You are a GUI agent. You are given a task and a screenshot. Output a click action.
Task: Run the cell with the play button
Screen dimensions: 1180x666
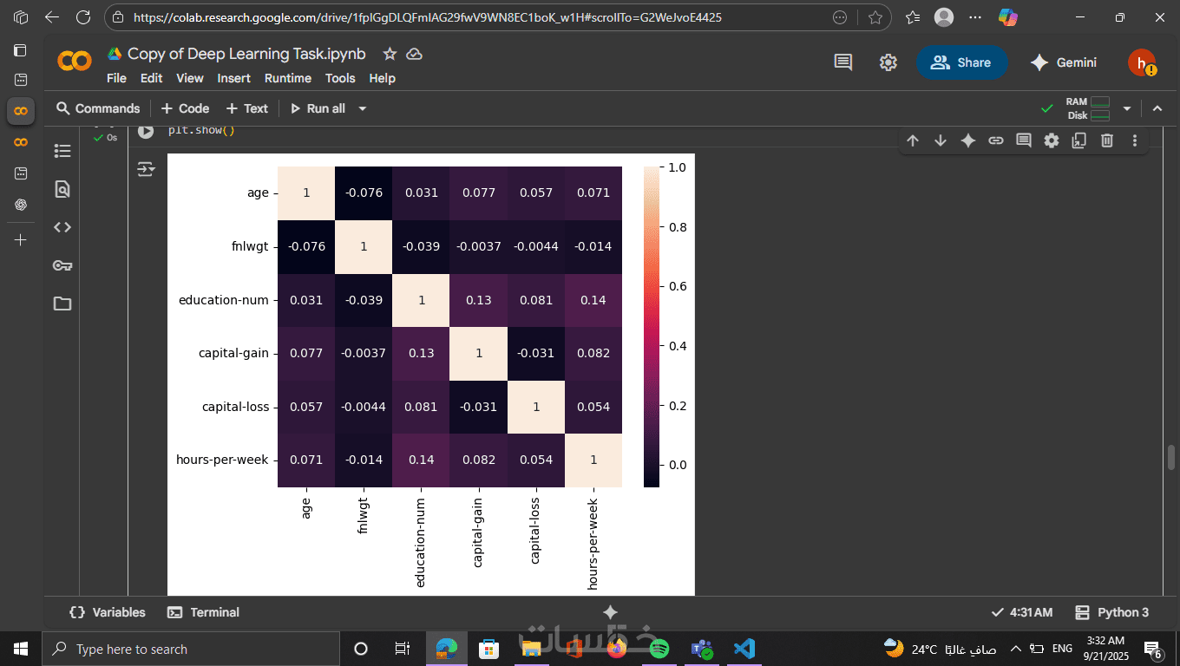(x=146, y=131)
